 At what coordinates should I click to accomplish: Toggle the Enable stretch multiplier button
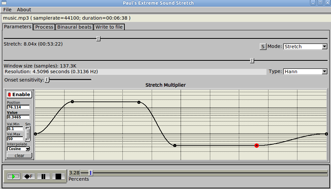[19, 94]
